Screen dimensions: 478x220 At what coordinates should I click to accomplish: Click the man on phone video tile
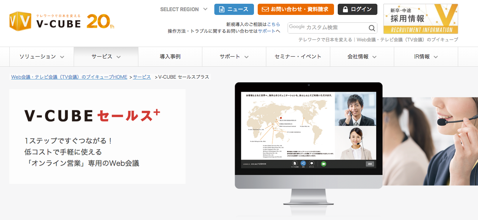coord(355,109)
